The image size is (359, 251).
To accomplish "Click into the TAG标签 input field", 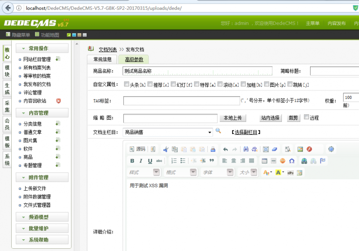I will (x=181, y=101).
